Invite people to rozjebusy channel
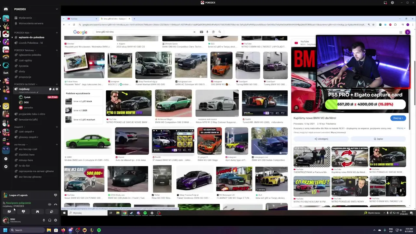Image resolution: width=416 pixels, height=234 pixels. click(x=54, y=89)
